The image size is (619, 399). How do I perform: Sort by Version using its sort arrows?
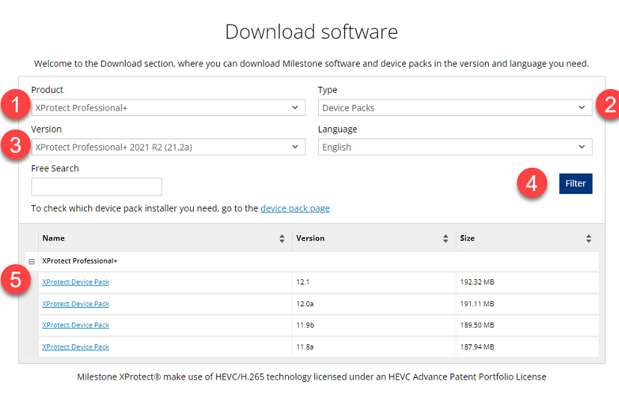point(446,239)
